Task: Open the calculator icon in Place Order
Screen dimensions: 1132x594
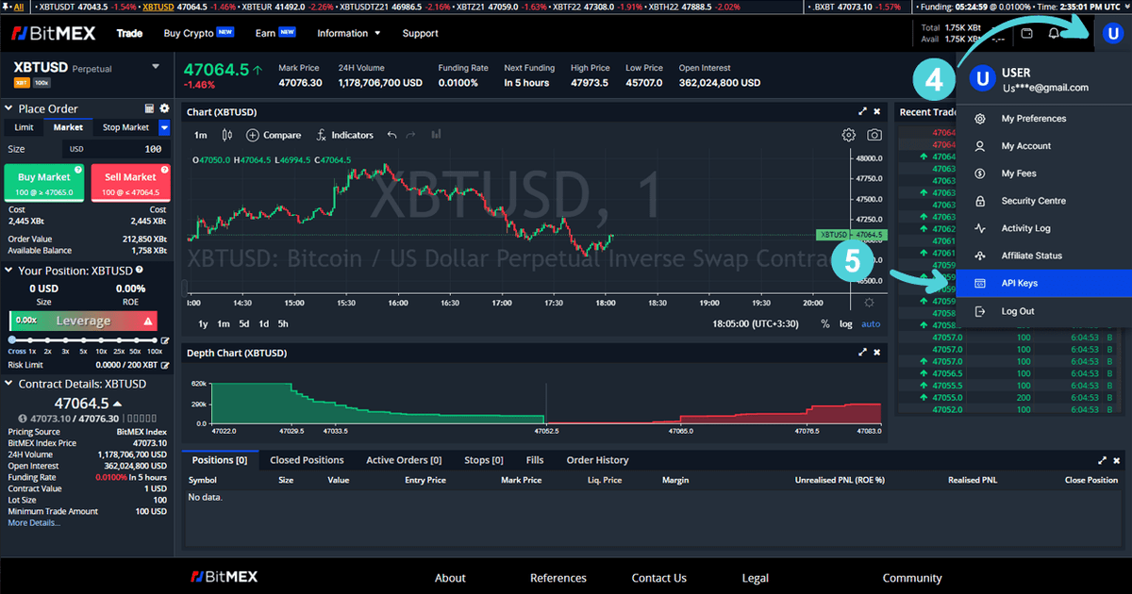Action: point(149,108)
